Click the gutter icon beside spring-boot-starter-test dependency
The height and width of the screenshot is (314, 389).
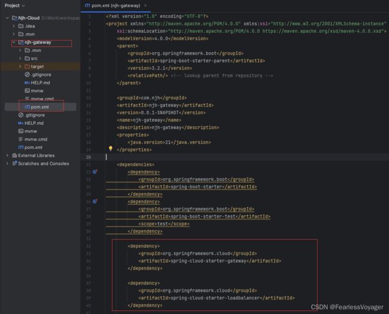(x=95, y=202)
